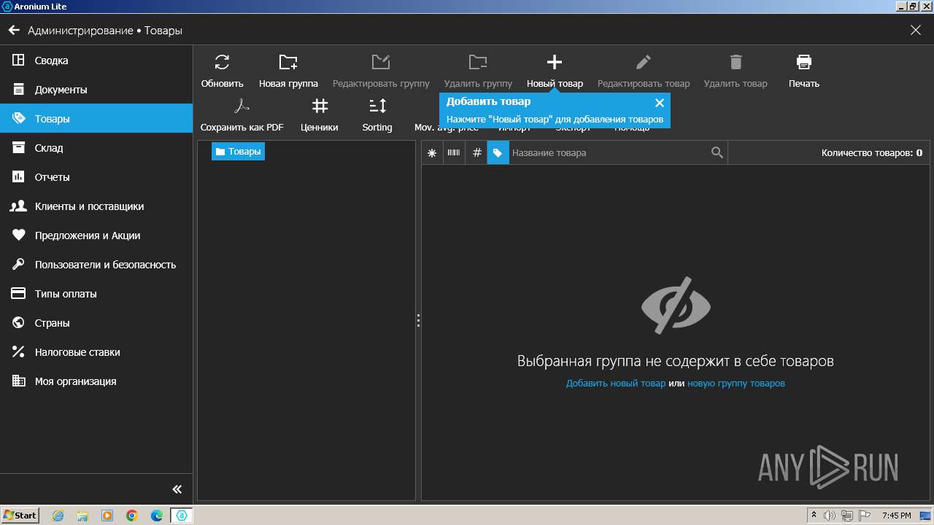Add a product with Новый товар
Screen dimensions: 934x525
tap(555, 71)
